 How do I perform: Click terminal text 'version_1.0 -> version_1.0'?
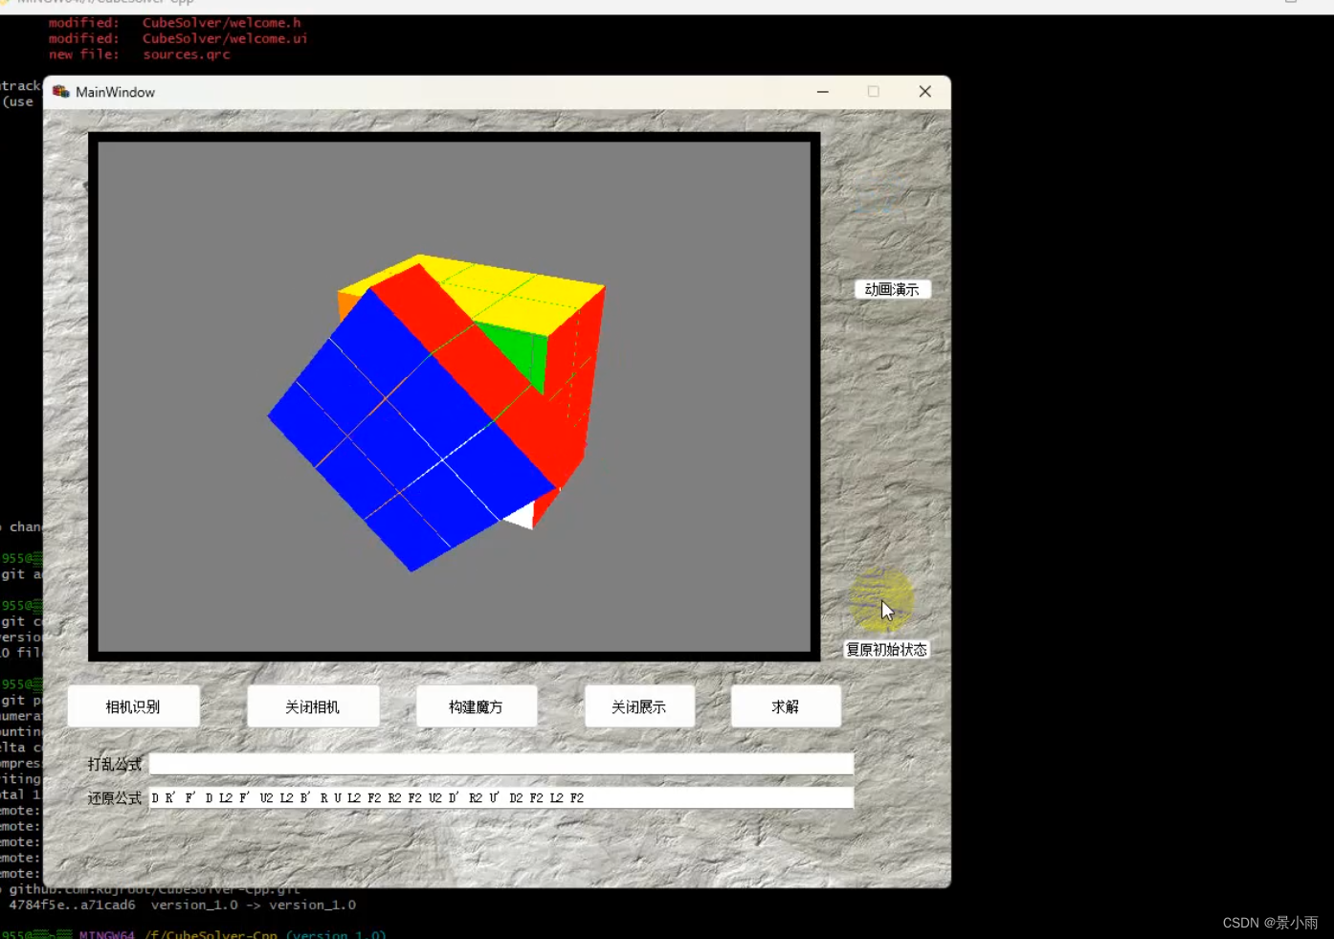point(254,905)
